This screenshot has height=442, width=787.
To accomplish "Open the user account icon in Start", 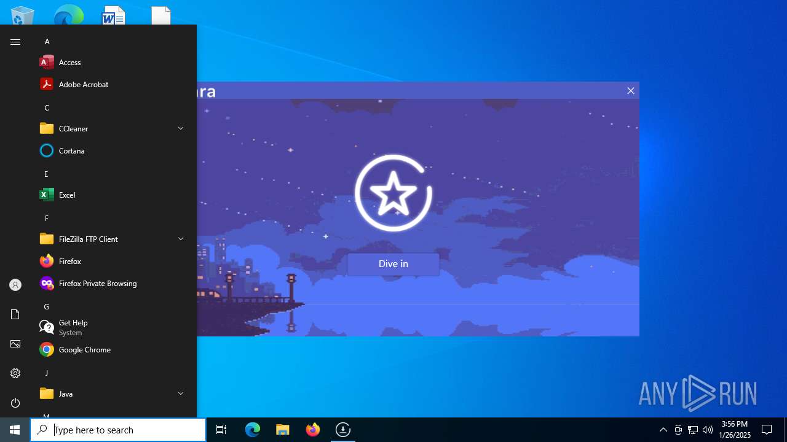I will pos(15,285).
